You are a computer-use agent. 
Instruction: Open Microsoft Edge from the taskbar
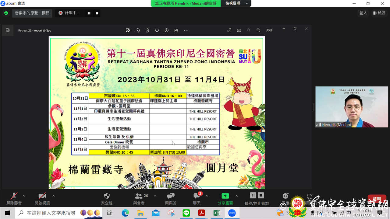pyautogui.click(x=125, y=213)
